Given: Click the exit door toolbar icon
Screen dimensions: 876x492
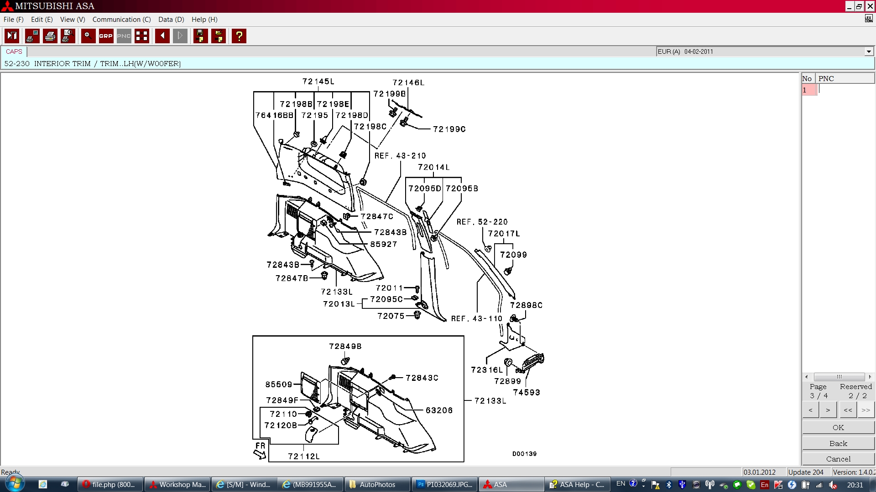Looking at the screenshot, I should 12,36.
